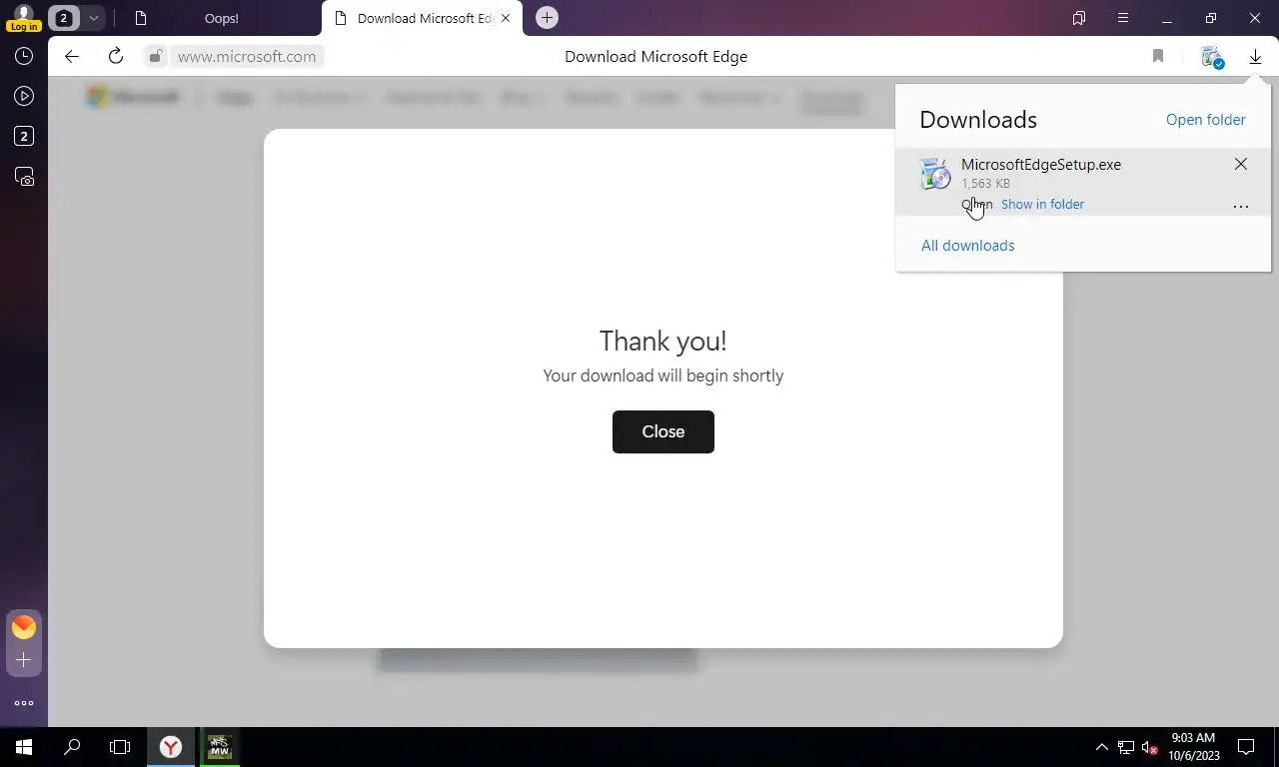This screenshot has height=767, width=1279.
Task: Click the Log in profile icon
Action: (x=24, y=18)
